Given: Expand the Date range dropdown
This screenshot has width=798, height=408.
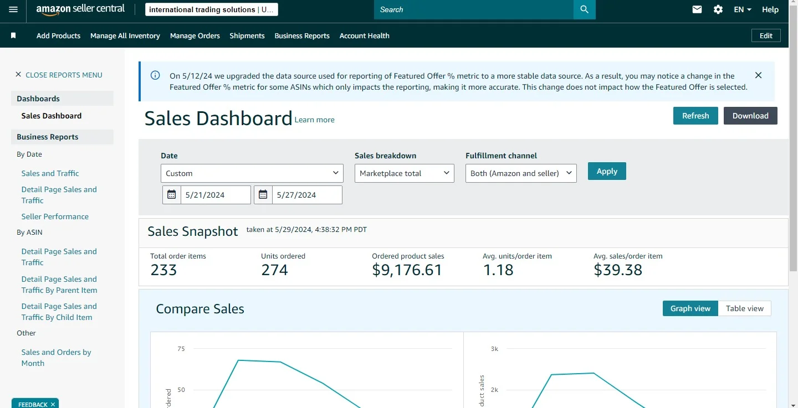Looking at the screenshot, I should (252, 173).
